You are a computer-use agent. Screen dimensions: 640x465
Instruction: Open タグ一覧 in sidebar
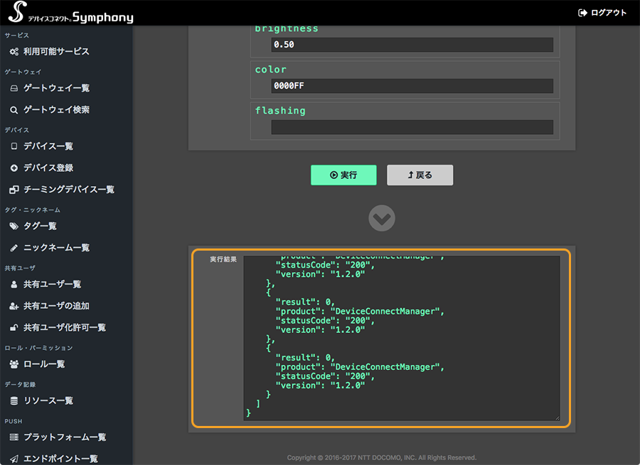pyautogui.click(x=40, y=226)
